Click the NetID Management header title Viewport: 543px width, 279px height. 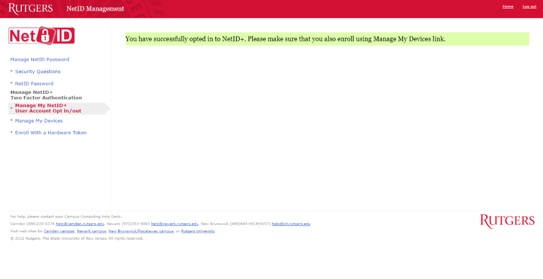(x=95, y=9)
